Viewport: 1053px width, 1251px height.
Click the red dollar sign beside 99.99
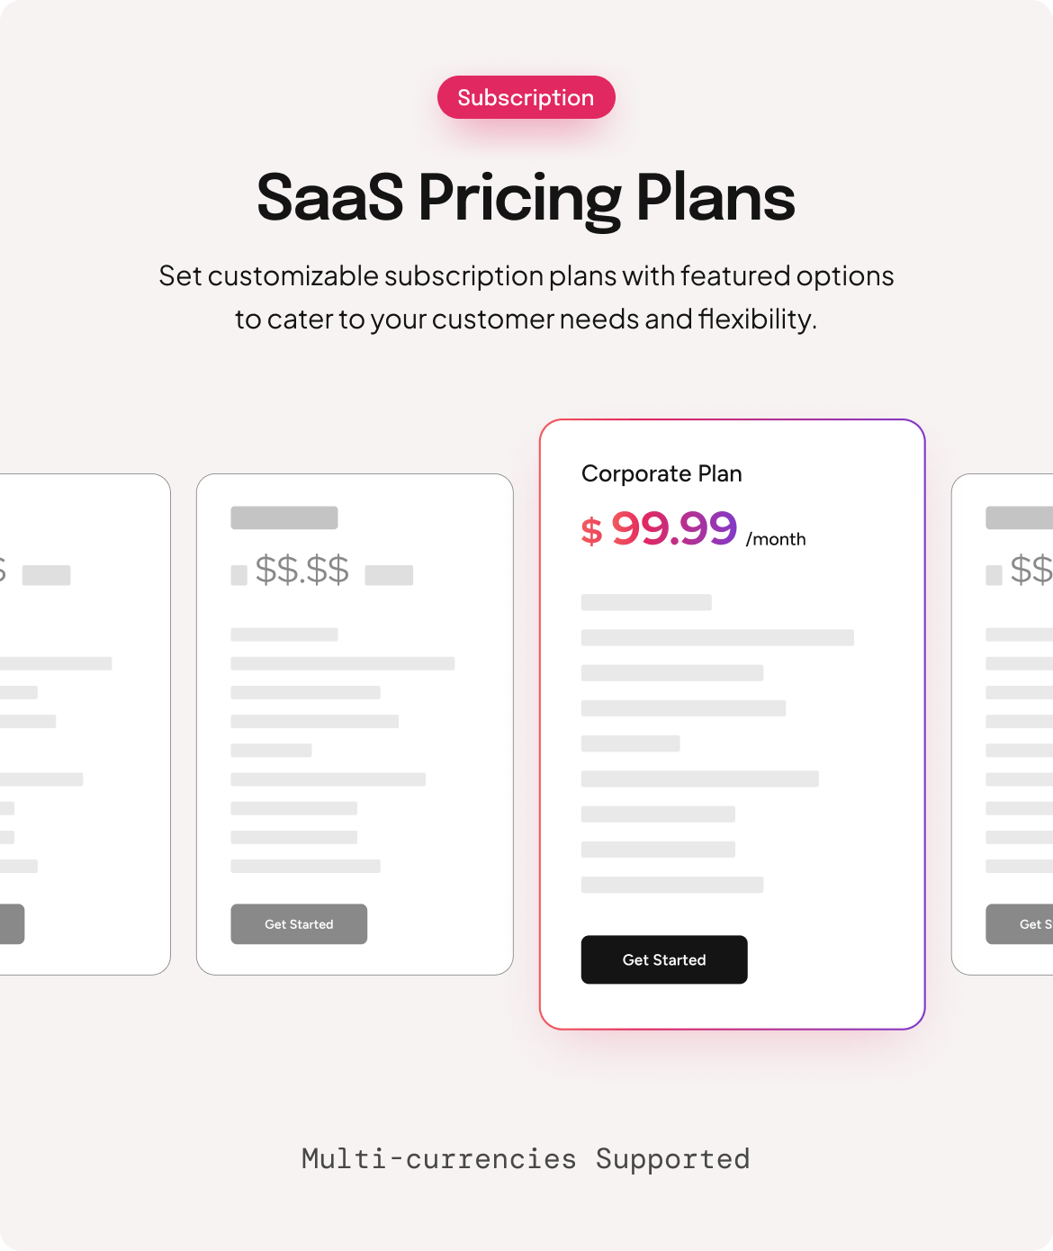[x=591, y=532]
